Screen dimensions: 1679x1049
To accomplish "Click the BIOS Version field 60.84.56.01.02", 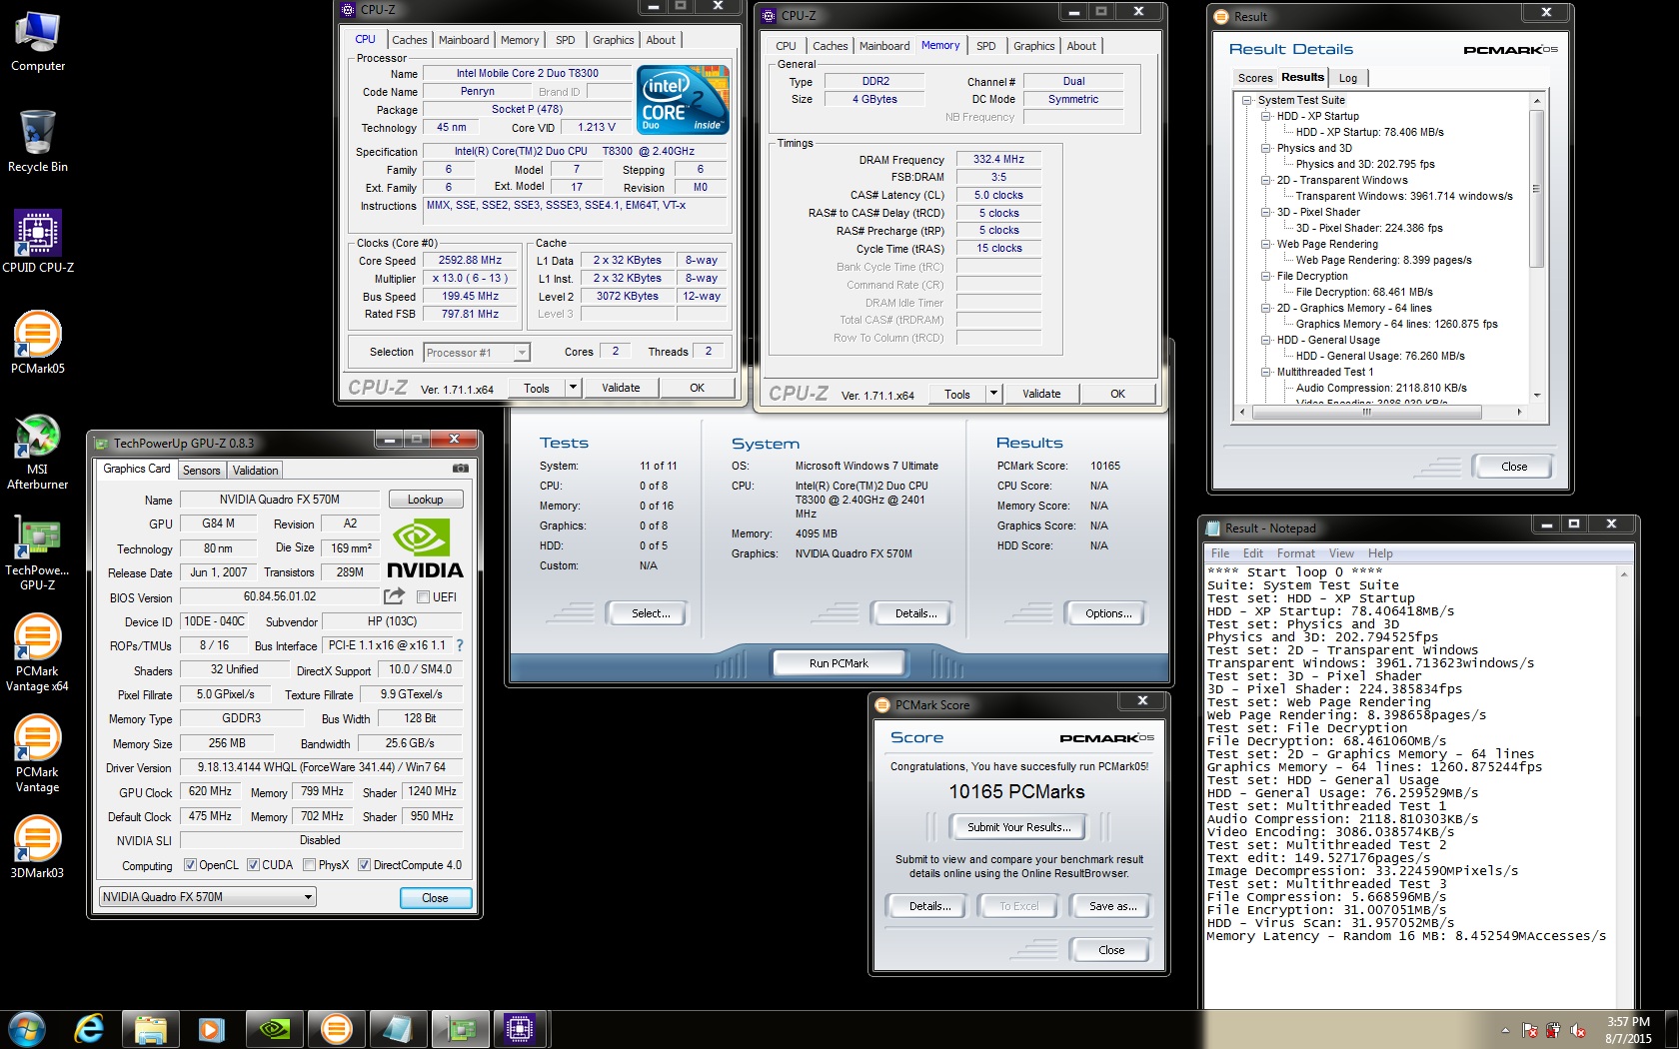I will click(x=280, y=597).
